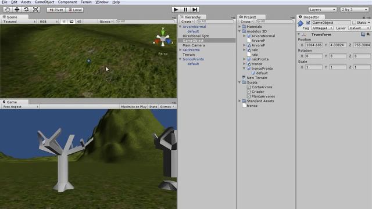Viewport: 372px width, 209px height.
Task: Expand the Standard Assets folder
Action: click(239, 101)
